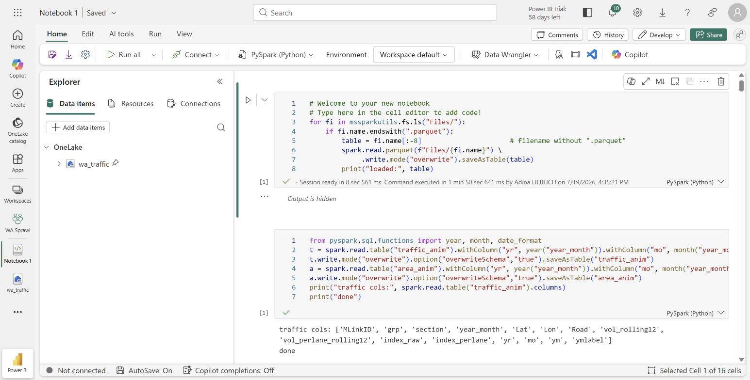Open the Connections tab in Explorer

[194, 103]
